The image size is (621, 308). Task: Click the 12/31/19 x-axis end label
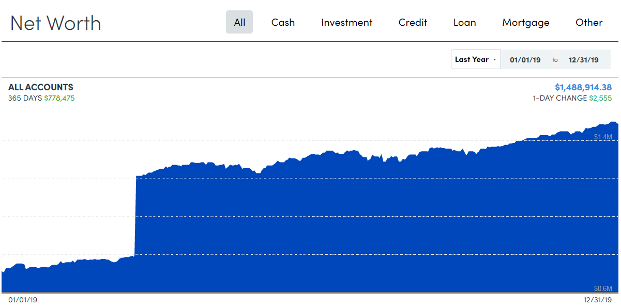pos(598,299)
